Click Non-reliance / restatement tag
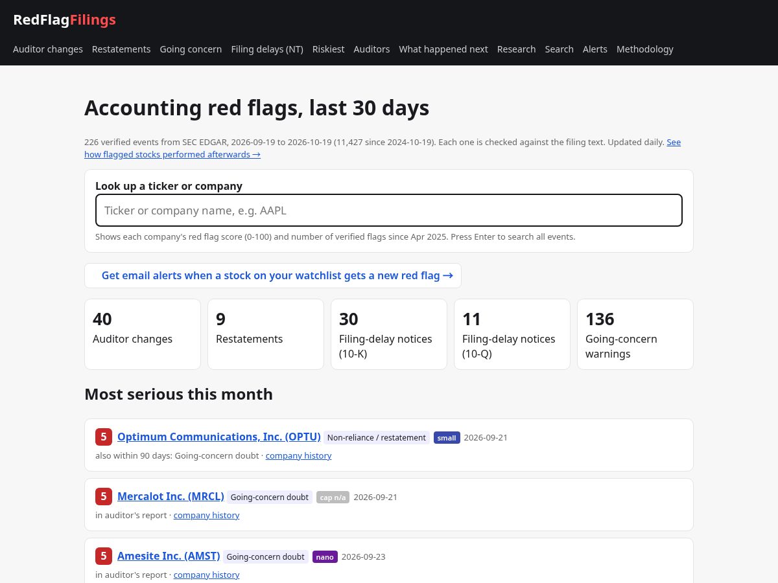Viewport: 778px width, 583px height. (377, 438)
